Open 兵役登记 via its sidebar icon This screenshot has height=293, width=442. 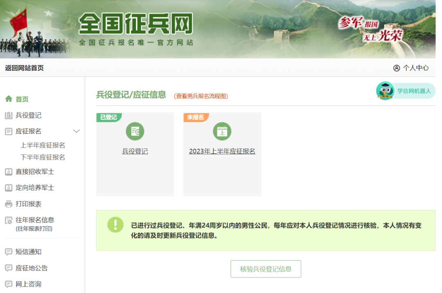coord(9,115)
